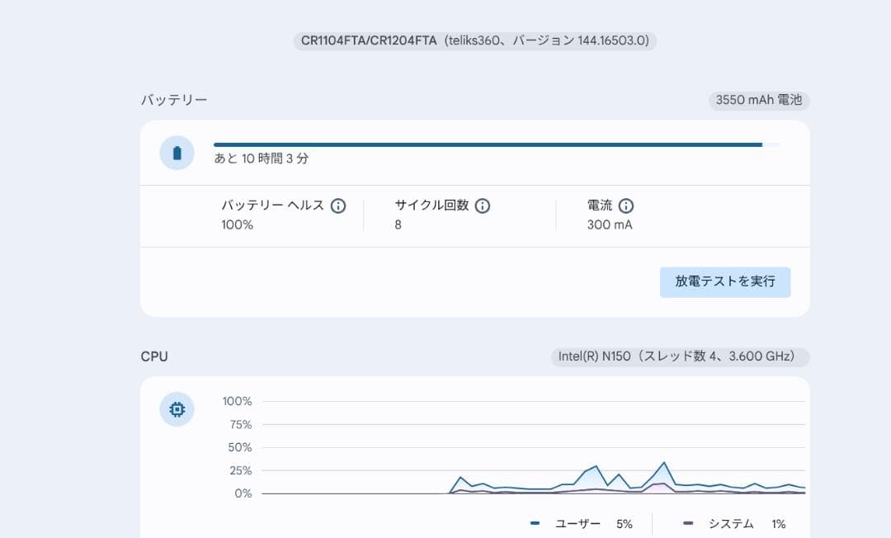Select the 3550 mAh 電池 badge

pos(758,101)
